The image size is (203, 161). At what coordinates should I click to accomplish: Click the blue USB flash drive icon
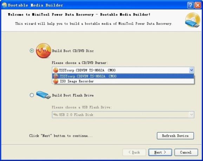pos(43,95)
